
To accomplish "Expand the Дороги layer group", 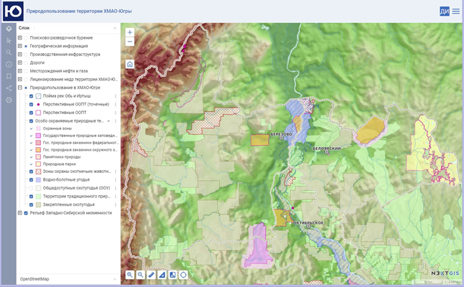I will tap(20, 62).
